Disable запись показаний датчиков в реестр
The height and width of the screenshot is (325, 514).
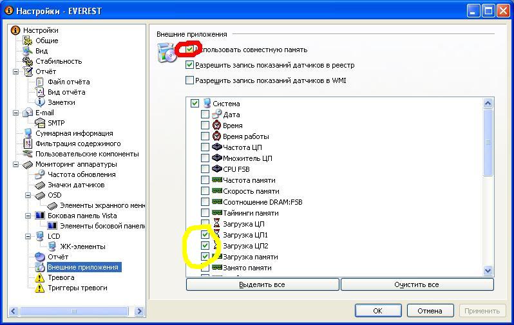189,65
